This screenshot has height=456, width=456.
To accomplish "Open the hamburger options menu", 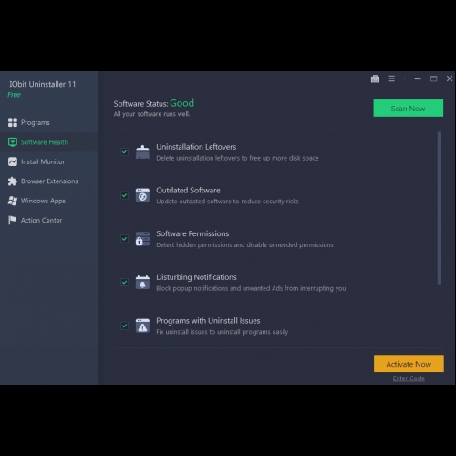I will [x=391, y=78].
